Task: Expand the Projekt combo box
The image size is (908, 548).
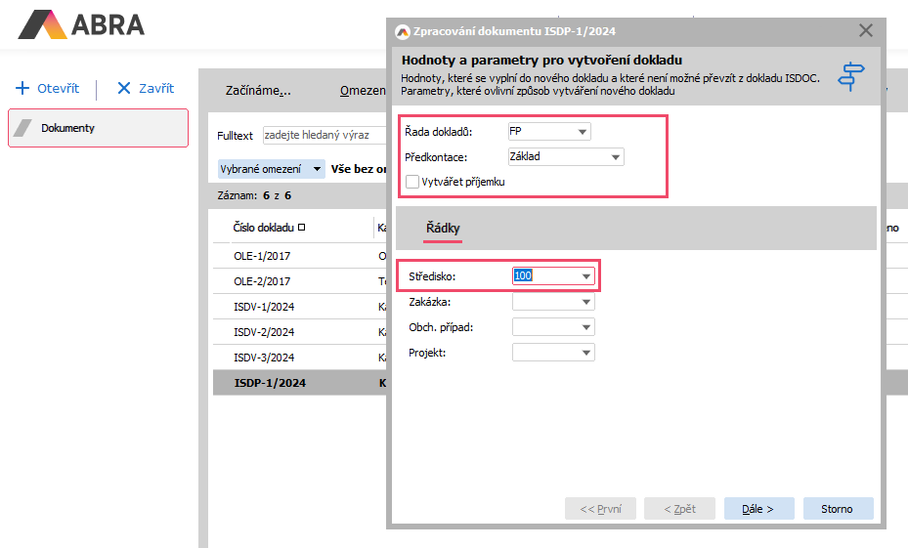Action: pos(585,353)
